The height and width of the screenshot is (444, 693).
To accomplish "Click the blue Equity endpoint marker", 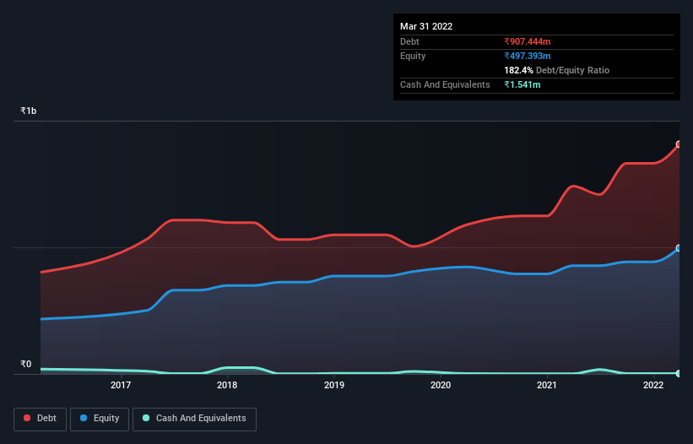I will [x=679, y=248].
